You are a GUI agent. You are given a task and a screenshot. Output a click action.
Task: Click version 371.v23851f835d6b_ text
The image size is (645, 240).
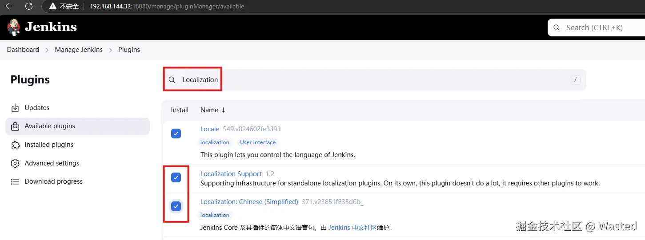click(x=333, y=202)
